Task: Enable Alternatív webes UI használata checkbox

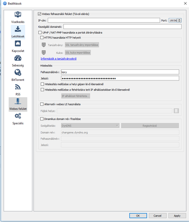Action: click(42, 104)
